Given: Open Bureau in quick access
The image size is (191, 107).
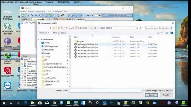Looking at the screenshot, I should pos(47,43).
